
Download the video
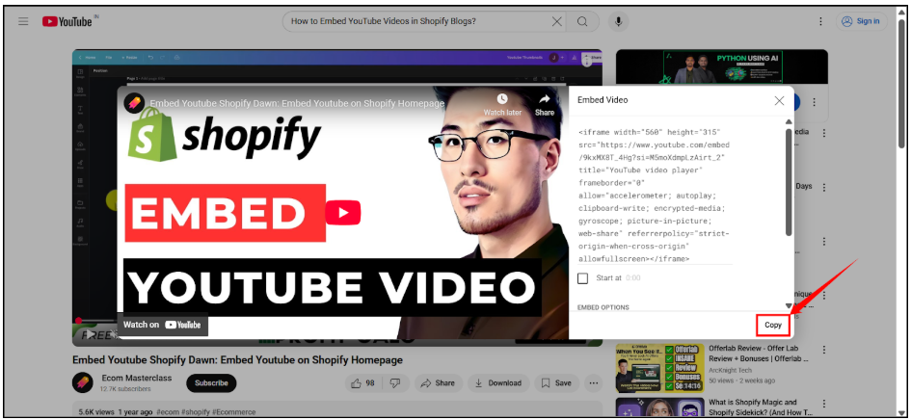click(x=497, y=382)
